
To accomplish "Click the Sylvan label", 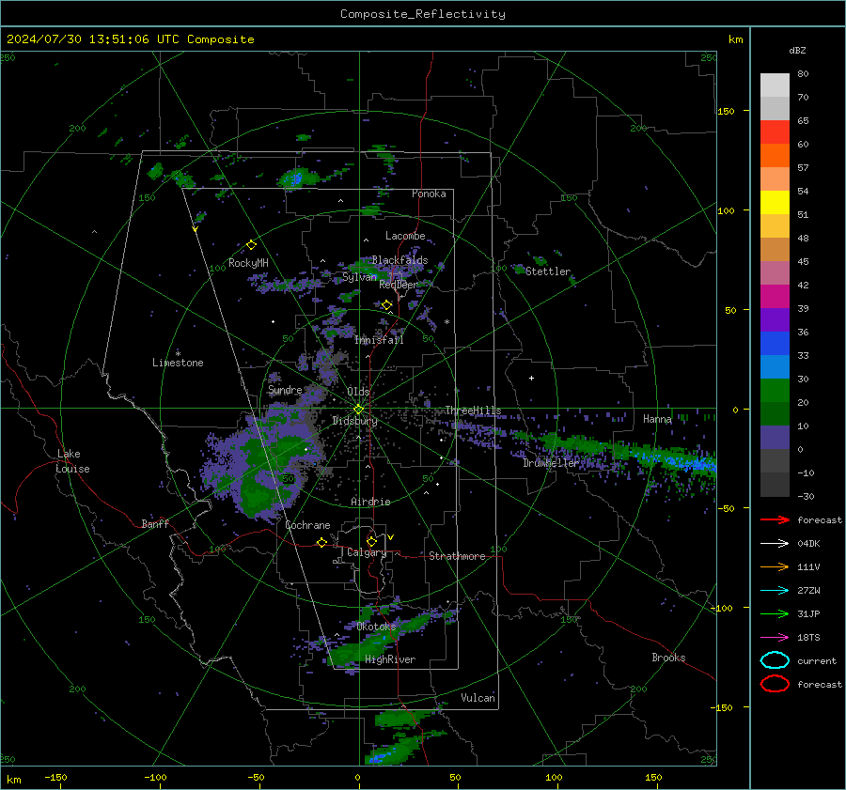I will [359, 277].
